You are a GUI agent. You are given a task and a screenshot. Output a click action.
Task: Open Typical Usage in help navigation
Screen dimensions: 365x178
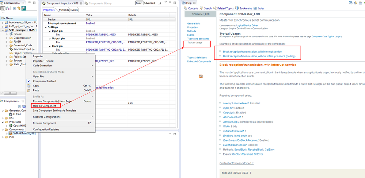tap(195, 43)
